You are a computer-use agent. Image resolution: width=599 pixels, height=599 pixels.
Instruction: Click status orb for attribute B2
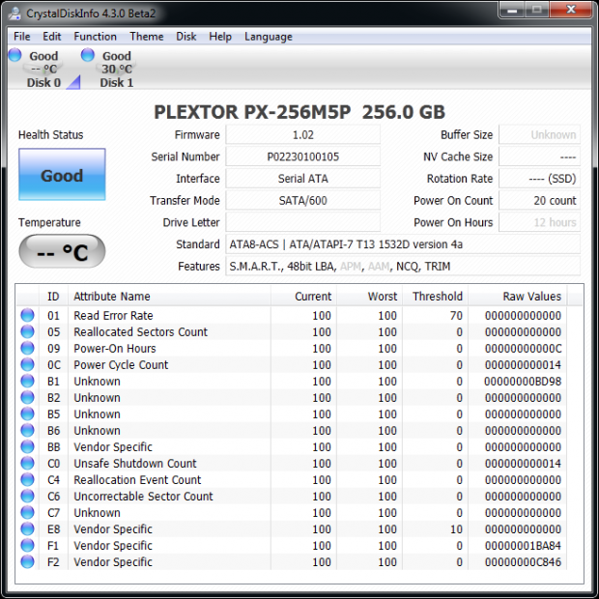(x=27, y=397)
